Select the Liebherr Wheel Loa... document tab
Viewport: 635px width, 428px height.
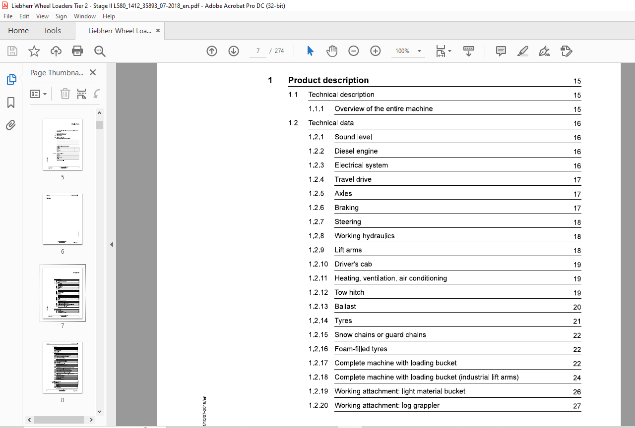click(120, 31)
